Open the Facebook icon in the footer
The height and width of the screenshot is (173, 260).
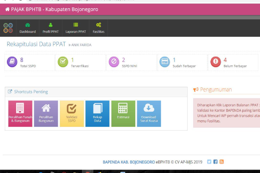215,162
